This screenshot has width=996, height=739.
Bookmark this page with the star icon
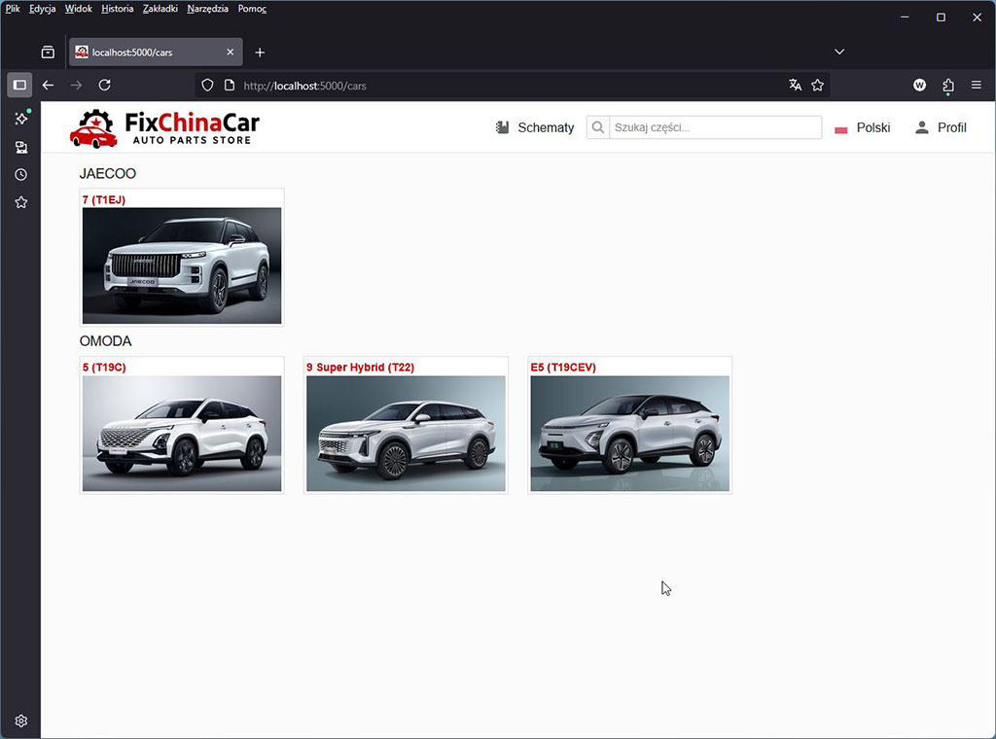coord(818,86)
